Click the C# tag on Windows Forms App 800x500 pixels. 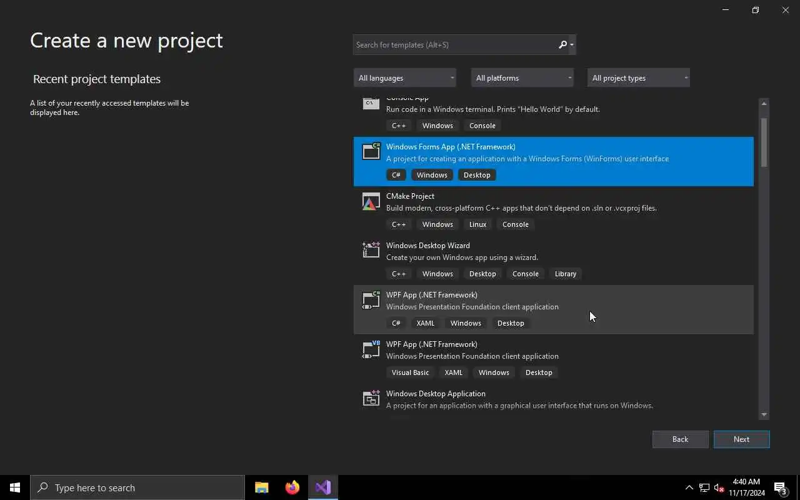396,175
